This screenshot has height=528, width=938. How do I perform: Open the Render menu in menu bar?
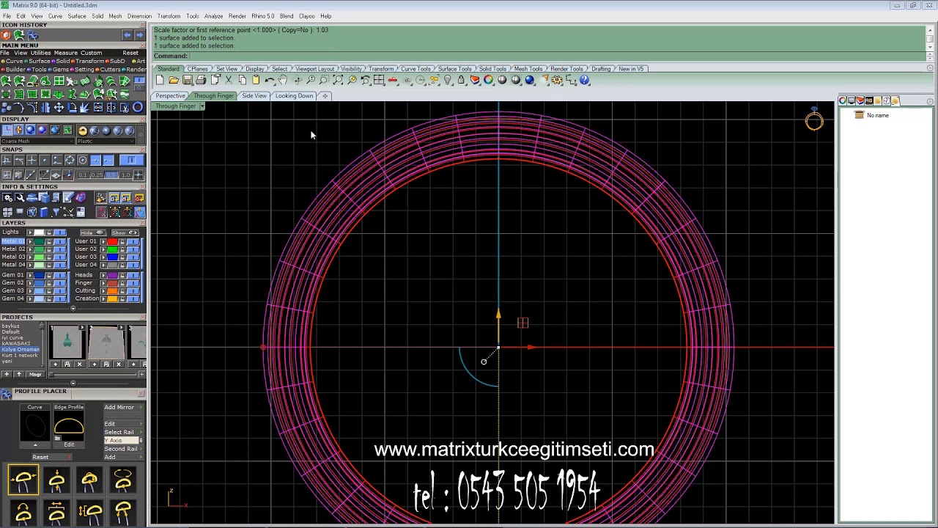237,16
